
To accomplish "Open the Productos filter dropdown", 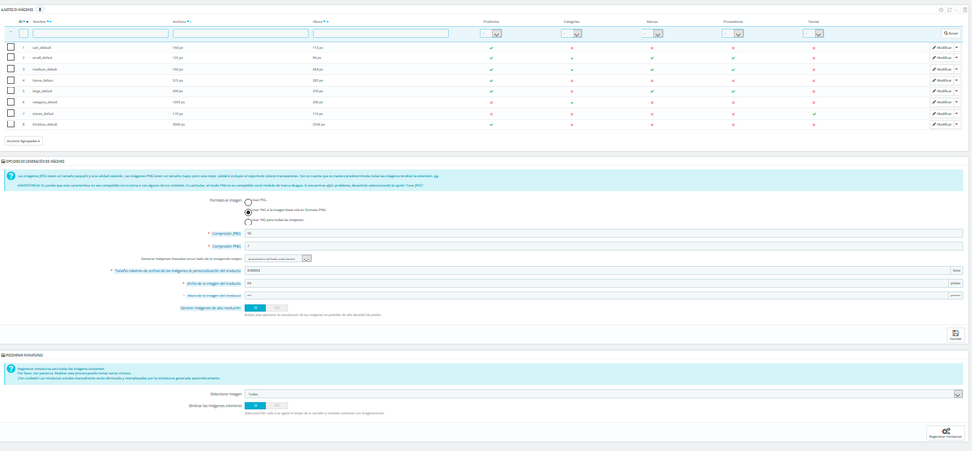I will click(492, 34).
